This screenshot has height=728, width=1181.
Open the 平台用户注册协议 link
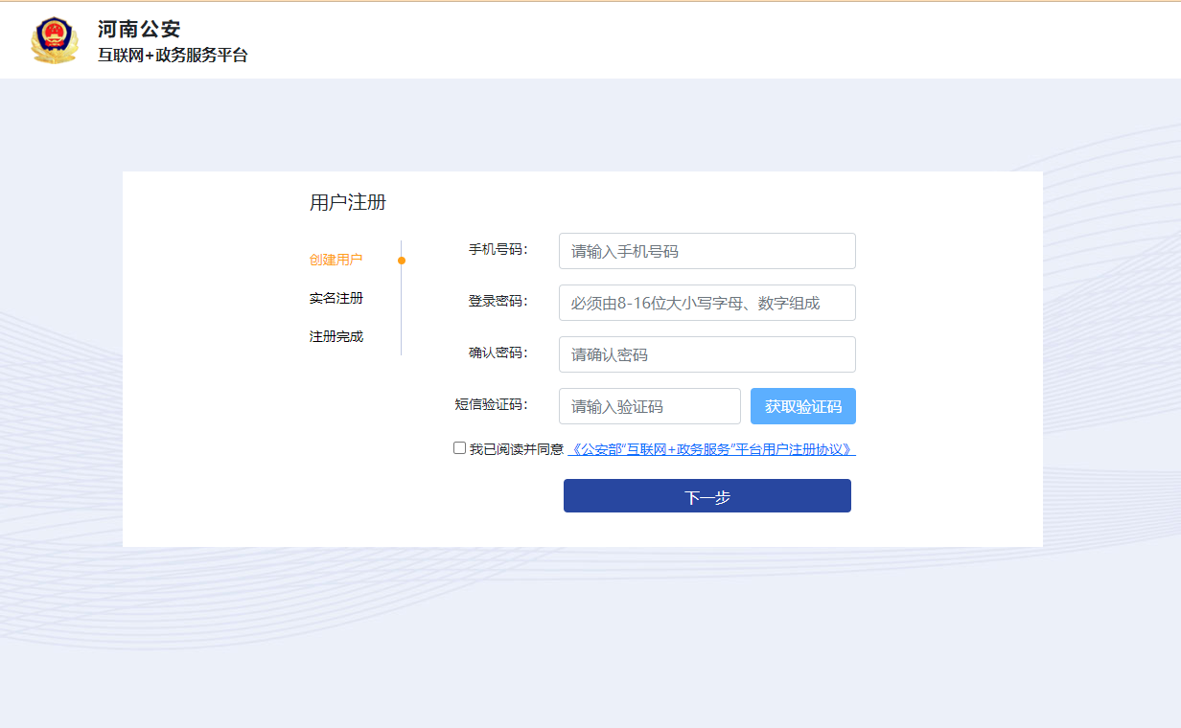click(x=711, y=449)
